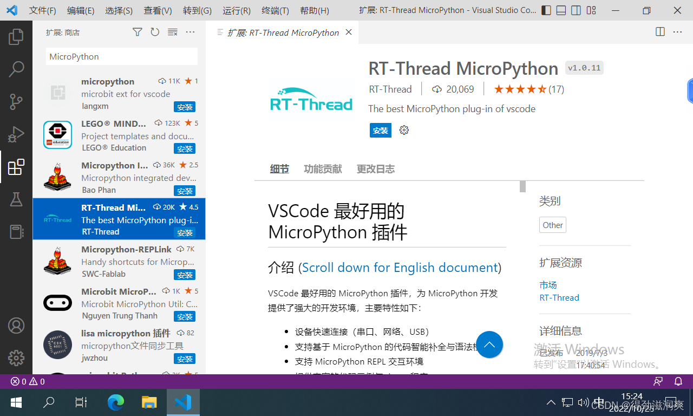This screenshot has width=693, height=416.
Task: Open the Testing flask view
Action: pyautogui.click(x=16, y=199)
